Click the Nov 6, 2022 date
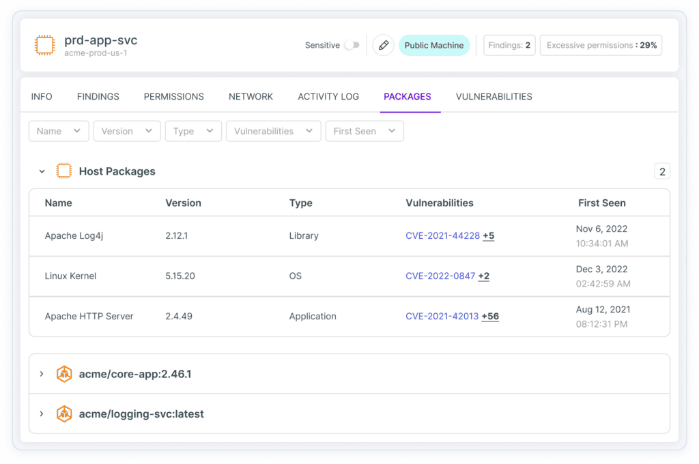This screenshot has width=699, height=464. [601, 229]
